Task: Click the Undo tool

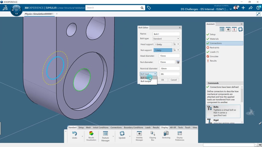Action: [75, 135]
